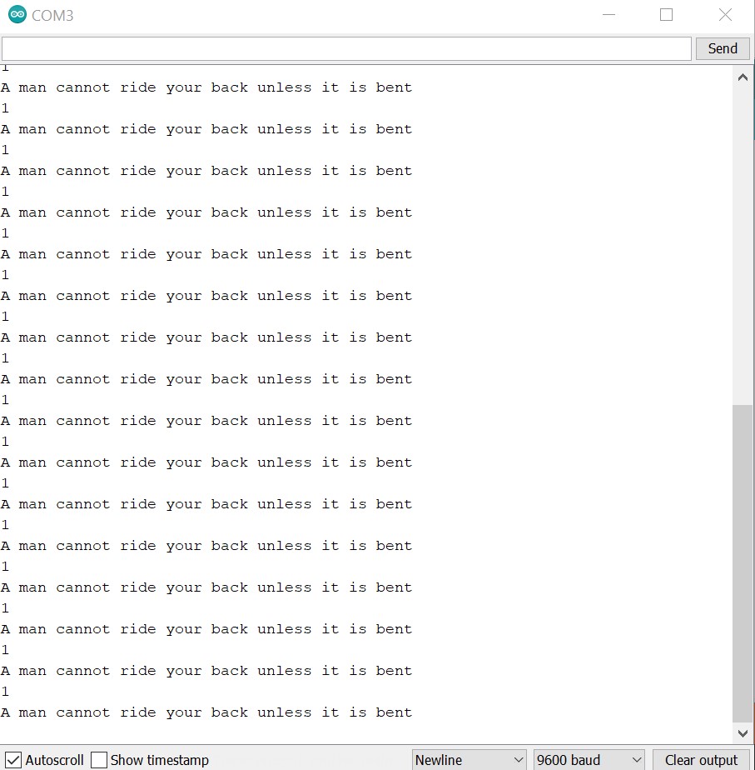Viewport: 755px width, 770px height.
Task: Minimize the COM3 window
Action: 608,15
